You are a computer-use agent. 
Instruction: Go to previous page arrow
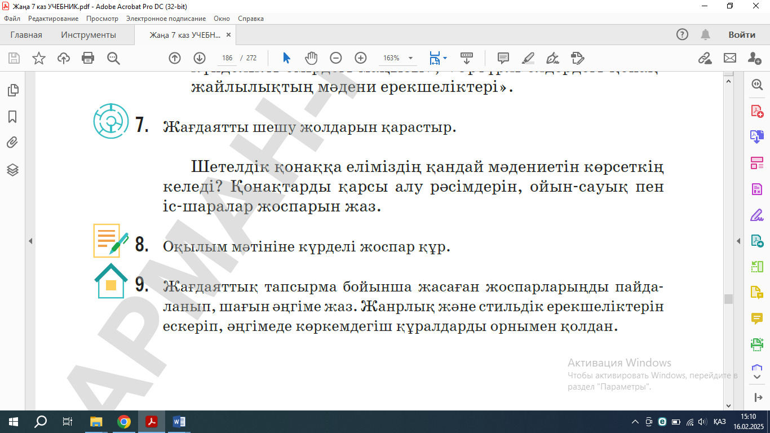pyautogui.click(x=175, y=58)
